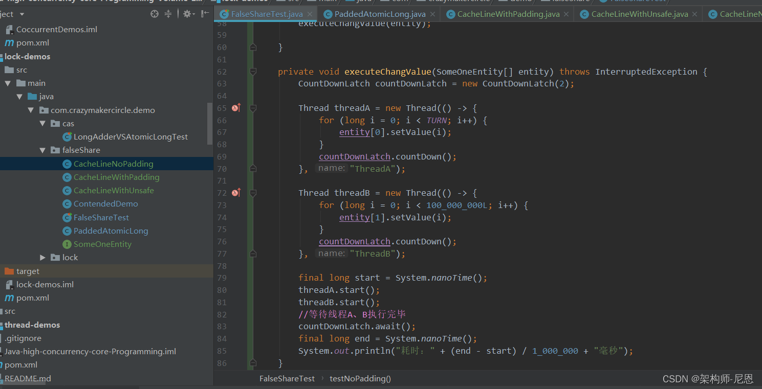This screenshot has width=762, height=389.
Task: Select the FalseShareTest.java editor tab
Action: 266,14
